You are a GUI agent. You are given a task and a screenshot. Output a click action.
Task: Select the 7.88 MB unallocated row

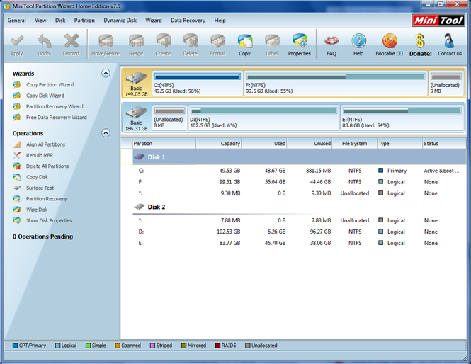point(300,220)
